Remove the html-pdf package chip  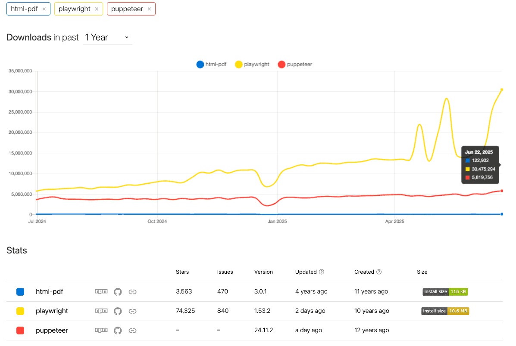pyautogui.click(x=44, y=9)
